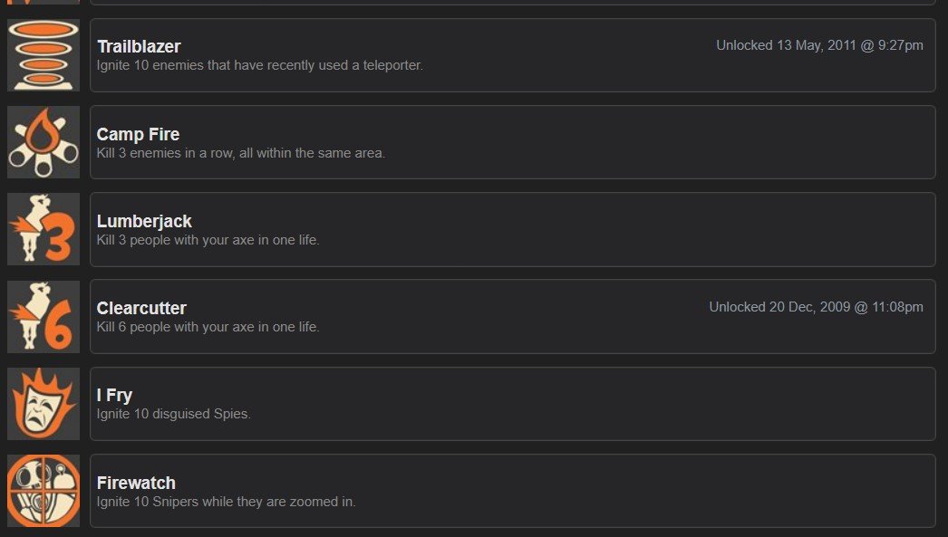The image size is (948, 537).
Task: Click the cropped achievement icon above Trailblazer
Action: (43, 5)
